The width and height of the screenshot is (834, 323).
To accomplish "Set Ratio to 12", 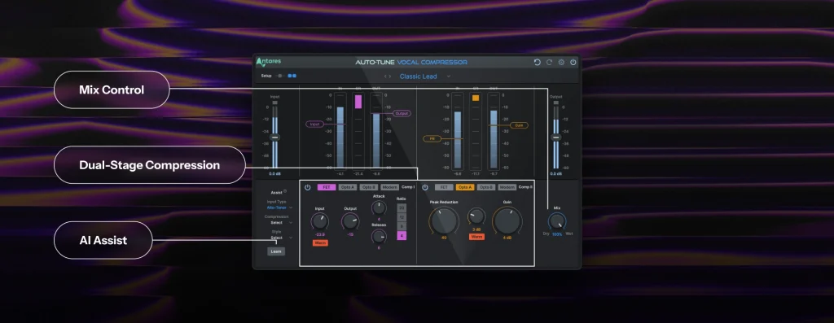I will pyautogui.click(x=402, y=216).
